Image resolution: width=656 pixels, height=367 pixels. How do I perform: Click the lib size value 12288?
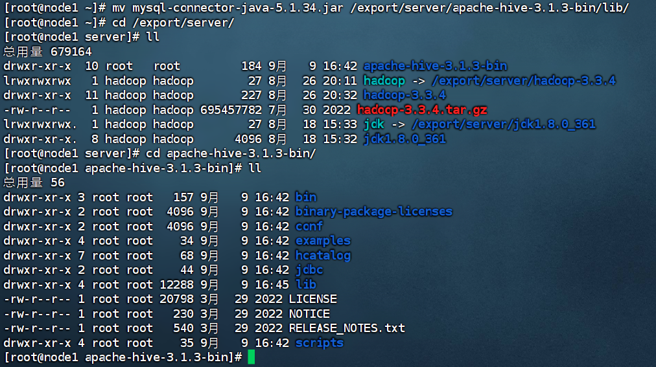tap(176, 285)
